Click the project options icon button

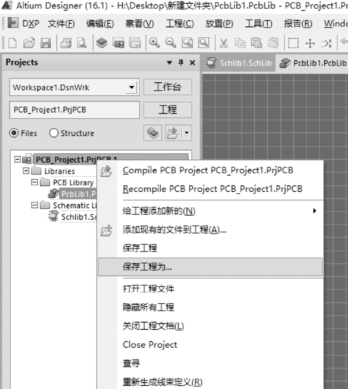(x=173, y=133)
